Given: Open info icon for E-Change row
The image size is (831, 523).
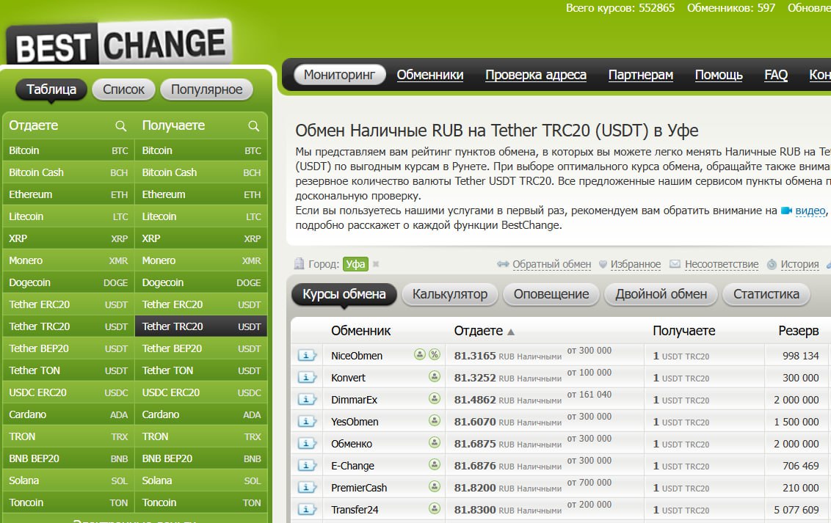Looking at the screenshot, I should pos(306,466).
